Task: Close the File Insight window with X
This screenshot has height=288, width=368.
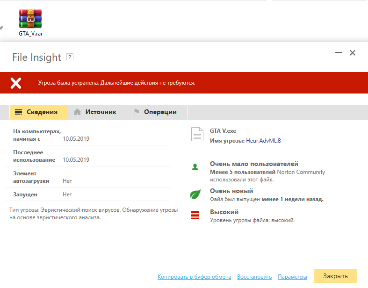Action: click(x=353, y=53)
